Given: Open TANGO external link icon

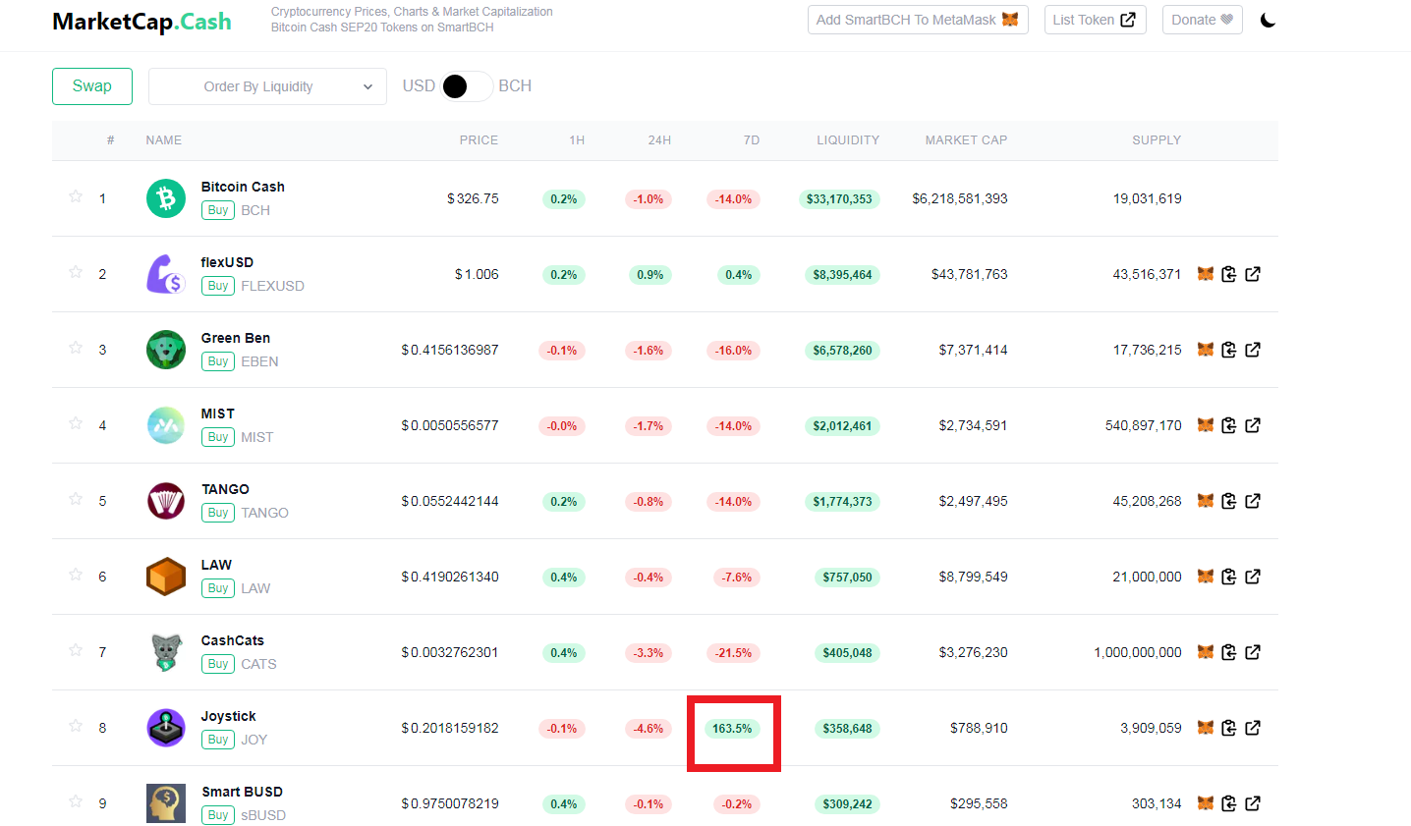Looking at the screenshot, I should (1253, 501).
